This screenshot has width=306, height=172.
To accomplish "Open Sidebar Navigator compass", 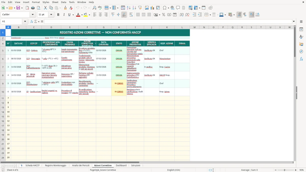I will pos(301,51).
